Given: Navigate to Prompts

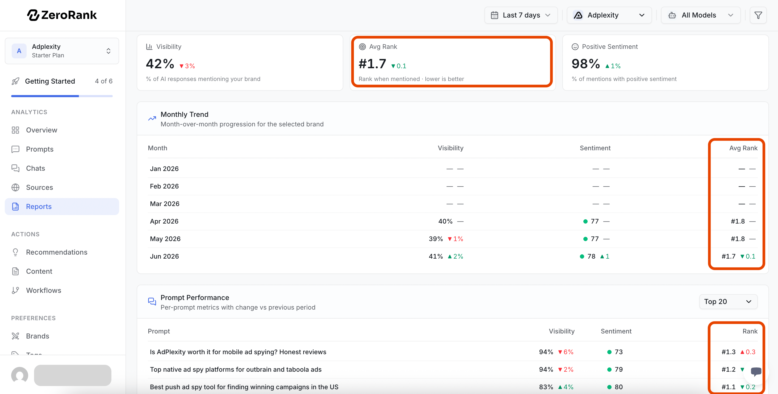Looking at the screenshot, I should click(x=62, y=149).
